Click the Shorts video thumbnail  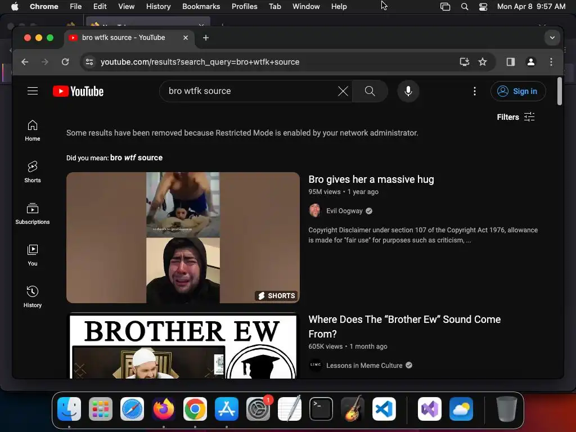pos(183,238)
